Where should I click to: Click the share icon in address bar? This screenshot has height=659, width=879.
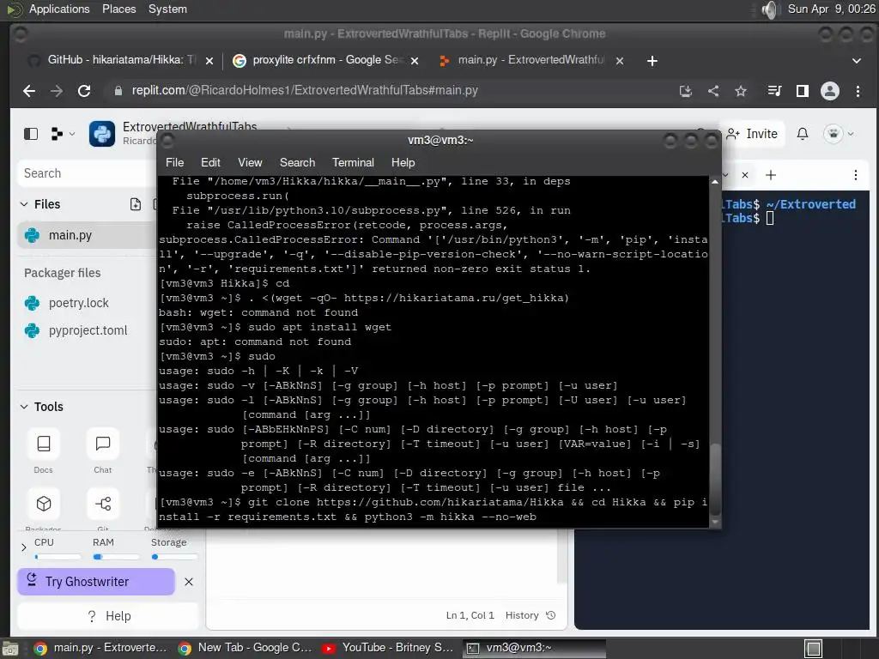click(713, 91)
